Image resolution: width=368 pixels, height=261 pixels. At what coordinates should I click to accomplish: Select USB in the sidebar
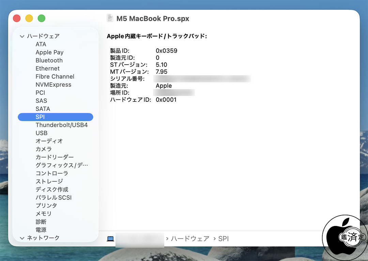42,133
